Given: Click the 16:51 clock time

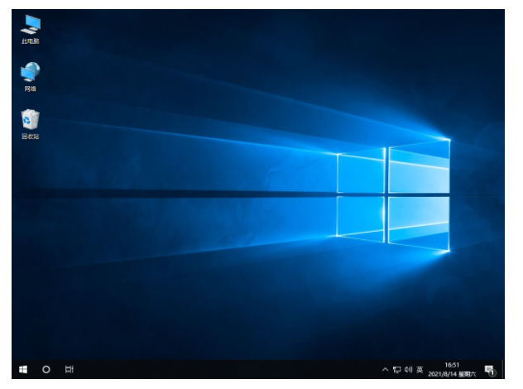Looking at the screenshot, I should (x=451, y=364).
